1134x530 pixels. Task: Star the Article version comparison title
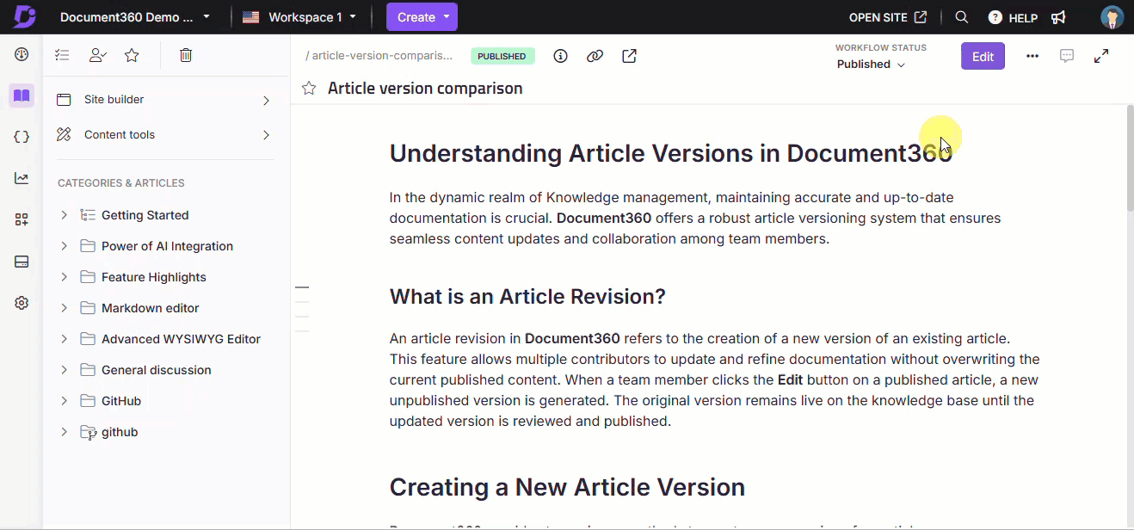(x=309, y=89)
